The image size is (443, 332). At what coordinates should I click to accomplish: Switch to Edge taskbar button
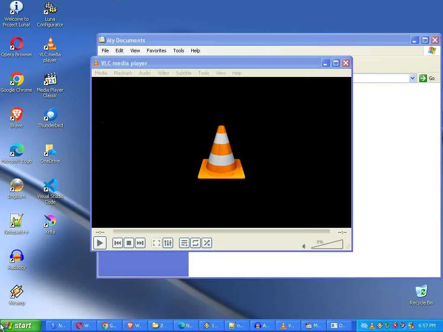[x=185, y=326]
